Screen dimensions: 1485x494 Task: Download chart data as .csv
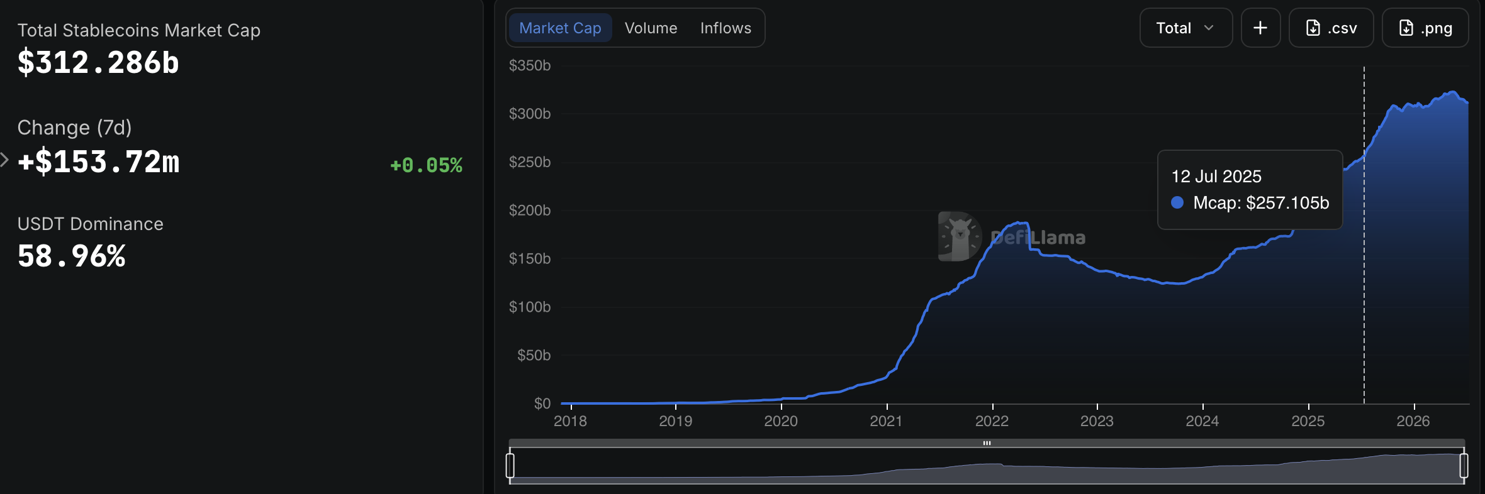(x=1331, y=28)
